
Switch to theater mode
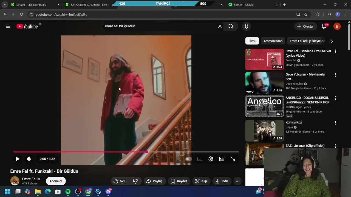pos(222,159)
